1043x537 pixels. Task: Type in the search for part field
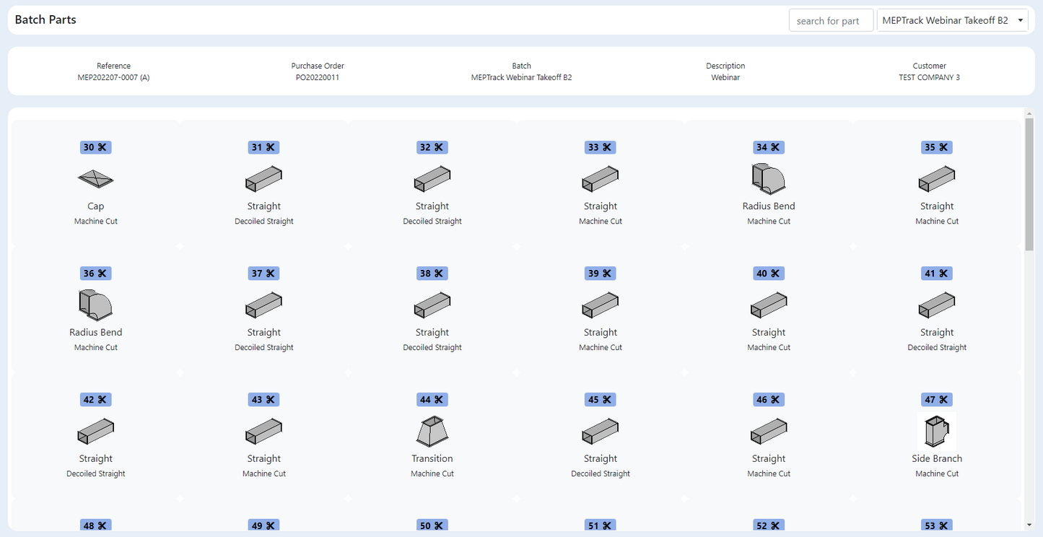point(830,20)
